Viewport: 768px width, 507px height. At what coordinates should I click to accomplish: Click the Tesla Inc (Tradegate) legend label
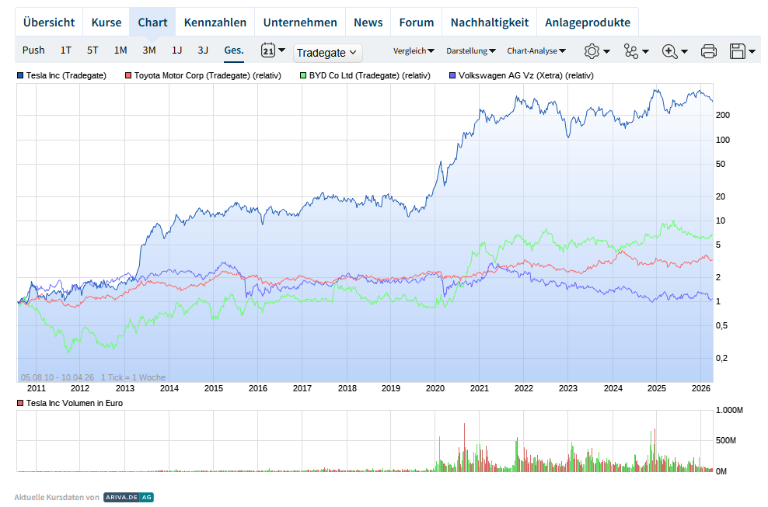tap(66, 76)
